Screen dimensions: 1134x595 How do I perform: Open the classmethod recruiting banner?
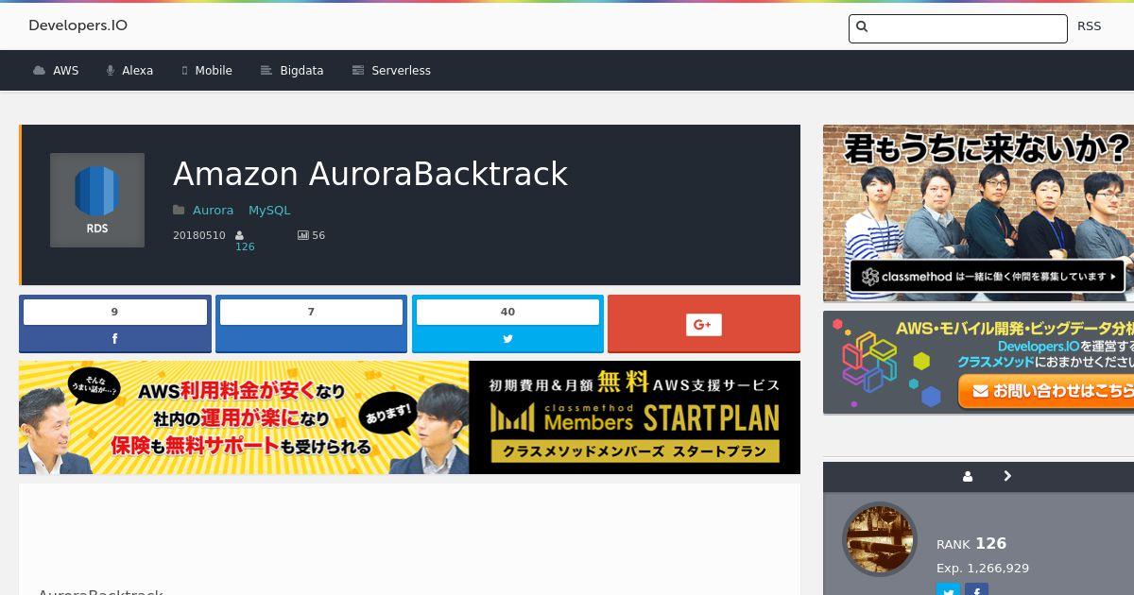978,213
